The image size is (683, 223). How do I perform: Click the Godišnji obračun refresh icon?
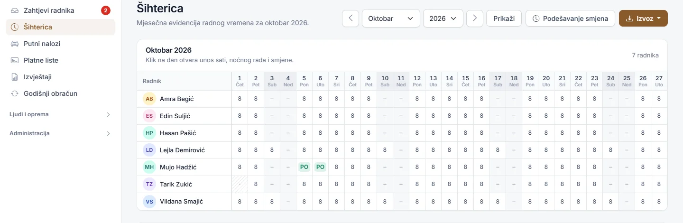point(15,93)
